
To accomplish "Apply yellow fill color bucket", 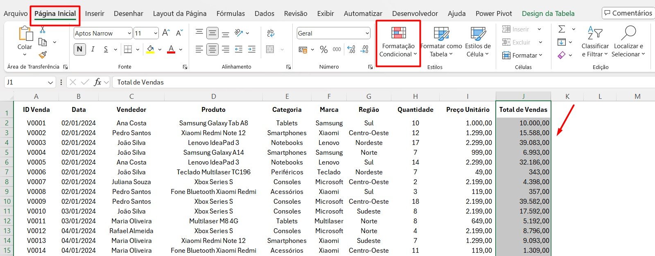I will (x=150, y=49).
